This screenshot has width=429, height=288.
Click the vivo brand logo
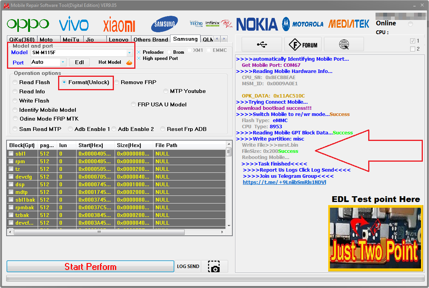pyautogui.click(x=74, y=24)
